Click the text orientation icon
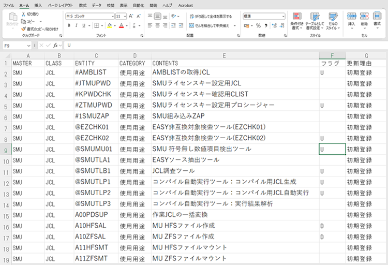Viewport: 388px width, 265px height. point(174,17)
